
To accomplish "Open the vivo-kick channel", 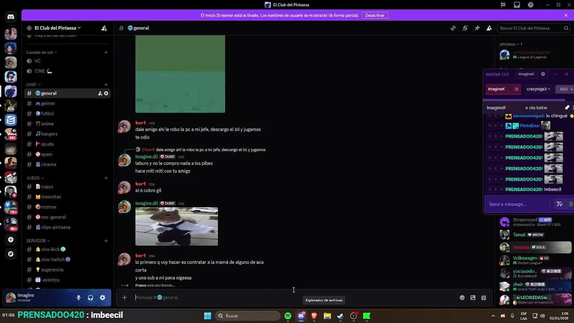I will click(x=67, y=249).
